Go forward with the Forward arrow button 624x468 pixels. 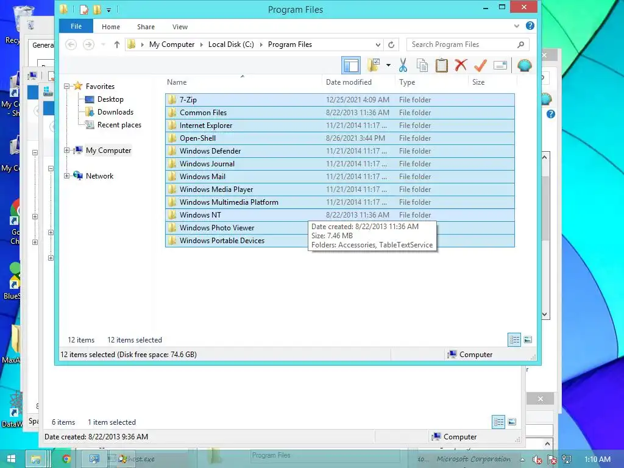pyautogui.click(x=89, y=44)
